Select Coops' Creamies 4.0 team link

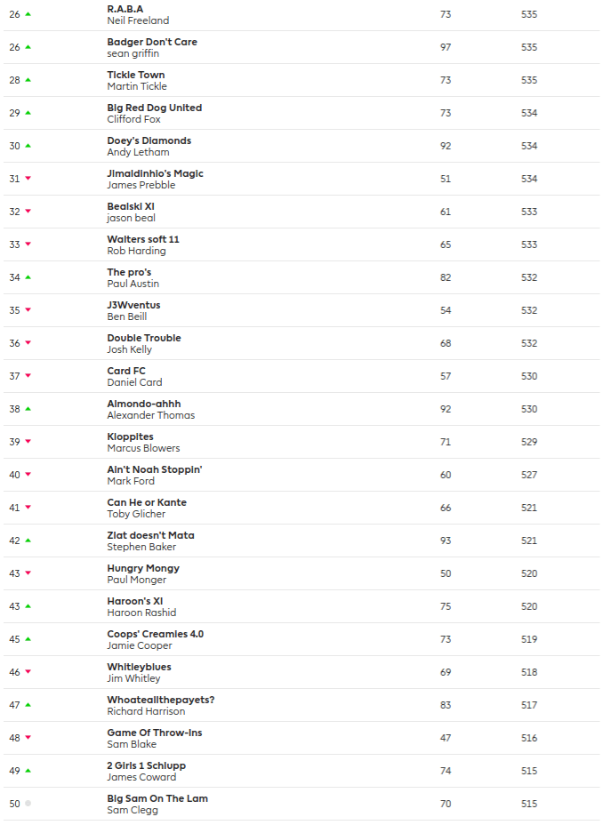[x=155, y=634]
